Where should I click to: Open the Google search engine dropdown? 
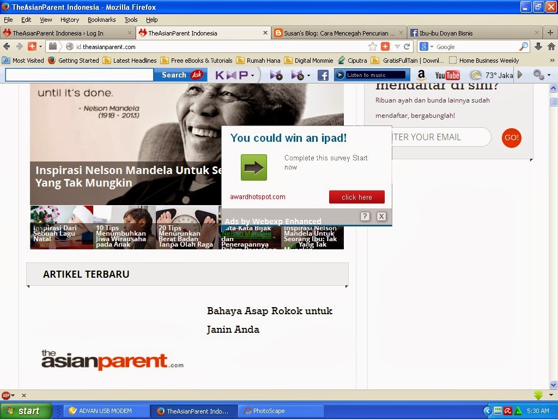tap(432, 47)
